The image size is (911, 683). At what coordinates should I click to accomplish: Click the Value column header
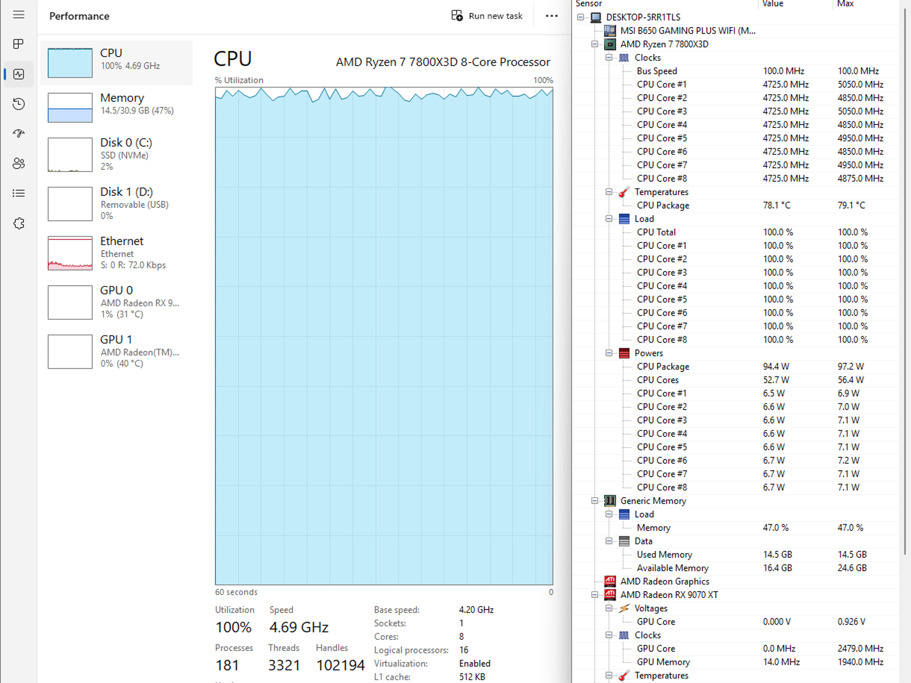click(x=795, y=4)
